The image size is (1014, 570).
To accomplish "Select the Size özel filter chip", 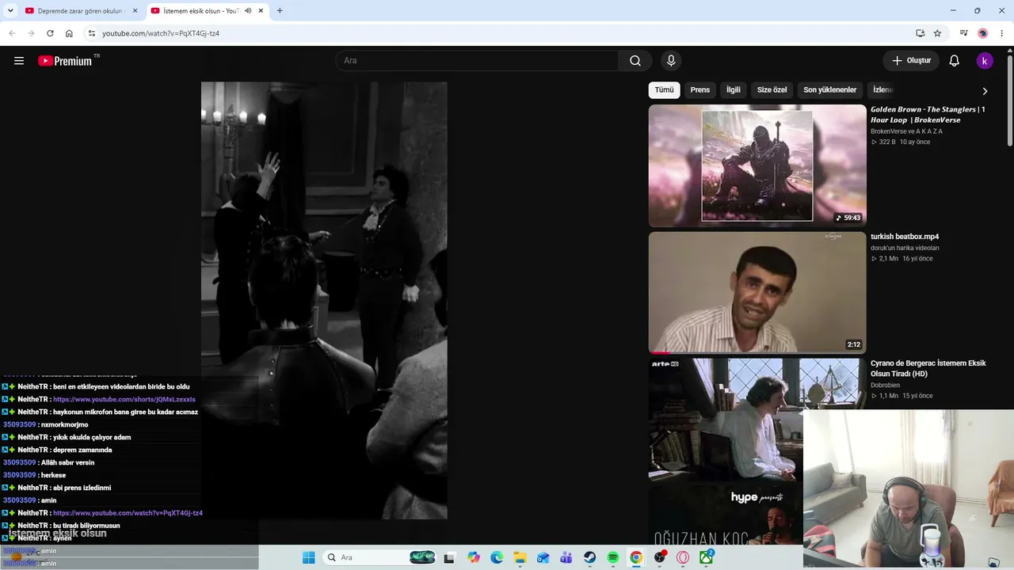I will (x=772, y=90).
